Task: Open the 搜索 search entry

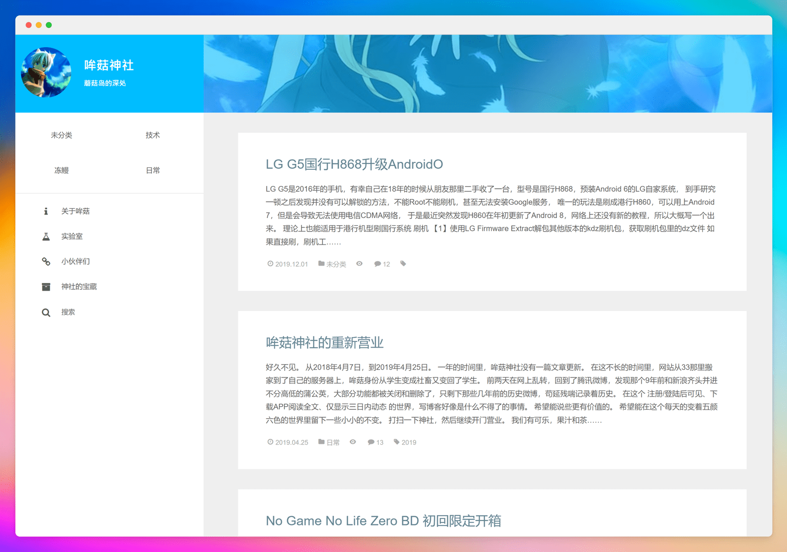Action: (x=68, y=312)
